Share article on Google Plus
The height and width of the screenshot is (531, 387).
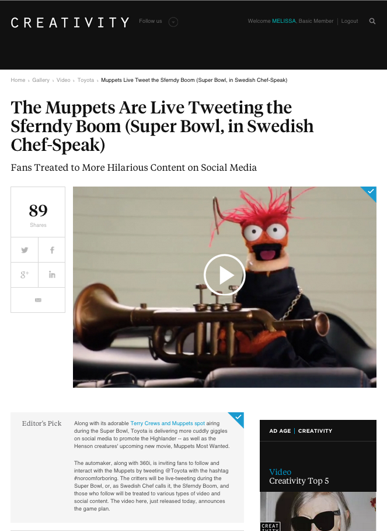25,275
